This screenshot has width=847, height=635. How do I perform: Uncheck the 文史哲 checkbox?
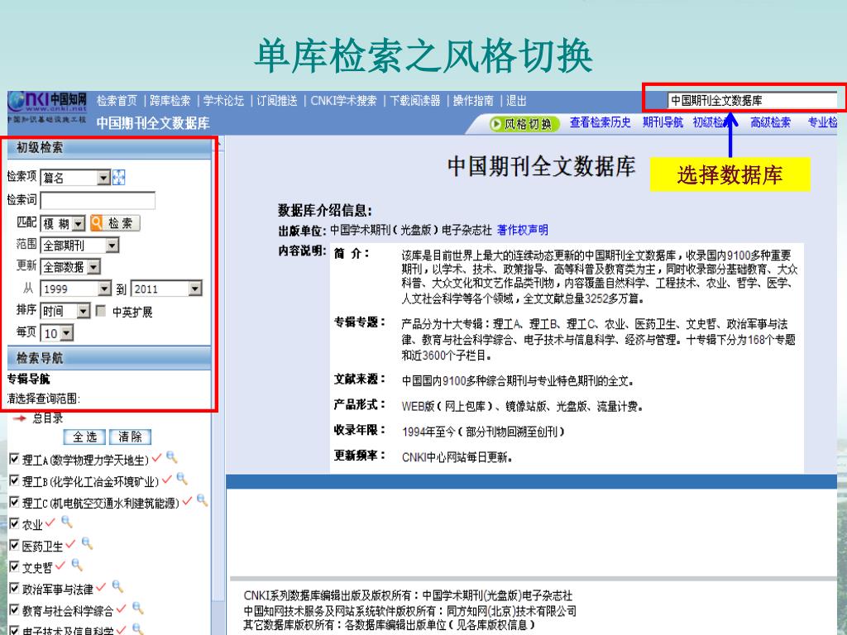point(15,566)
